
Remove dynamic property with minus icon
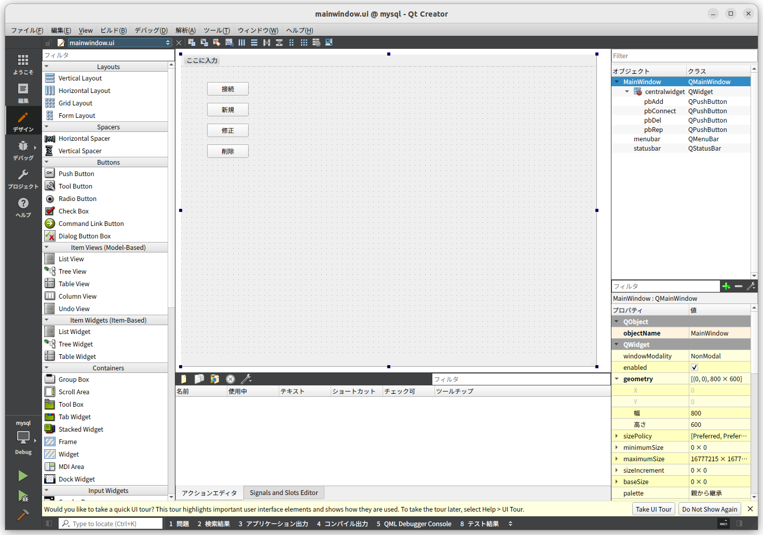pos(738,286)
